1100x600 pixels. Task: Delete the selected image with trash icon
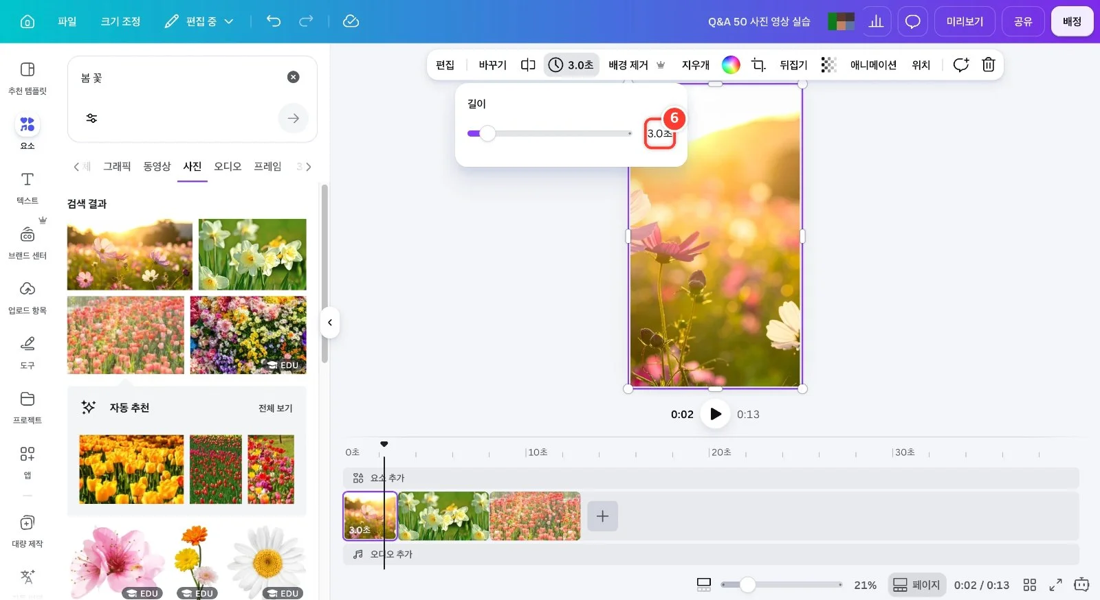tap(988, 65)
